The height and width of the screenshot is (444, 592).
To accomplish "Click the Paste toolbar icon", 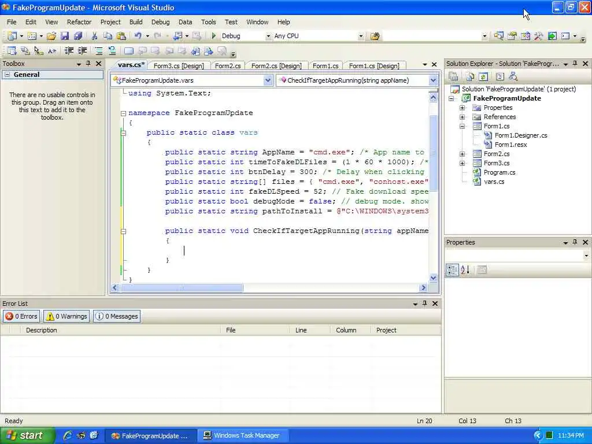I will (x=121, y=36).
